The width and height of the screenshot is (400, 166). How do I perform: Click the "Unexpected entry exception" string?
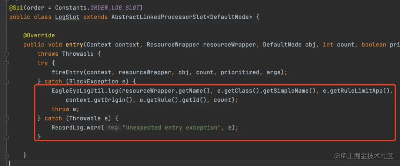click(x=171, y=128)
